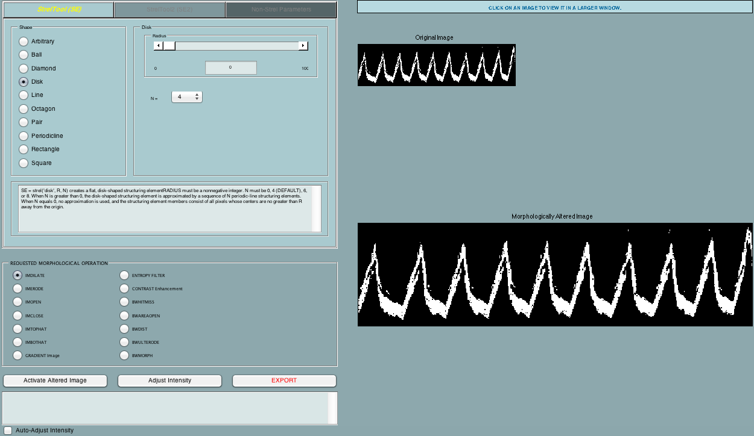Pick the BWHITMISS operation

(124, 302)
